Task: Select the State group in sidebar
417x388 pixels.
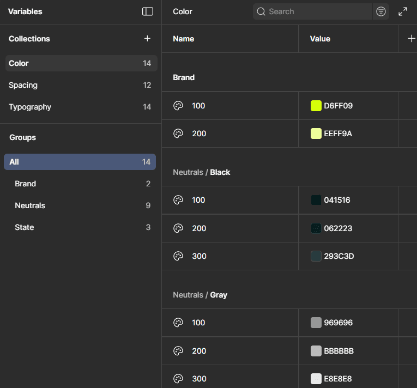Action: pos(80,227)
